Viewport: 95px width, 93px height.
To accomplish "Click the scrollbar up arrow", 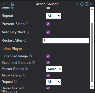I will coord(92,9).
